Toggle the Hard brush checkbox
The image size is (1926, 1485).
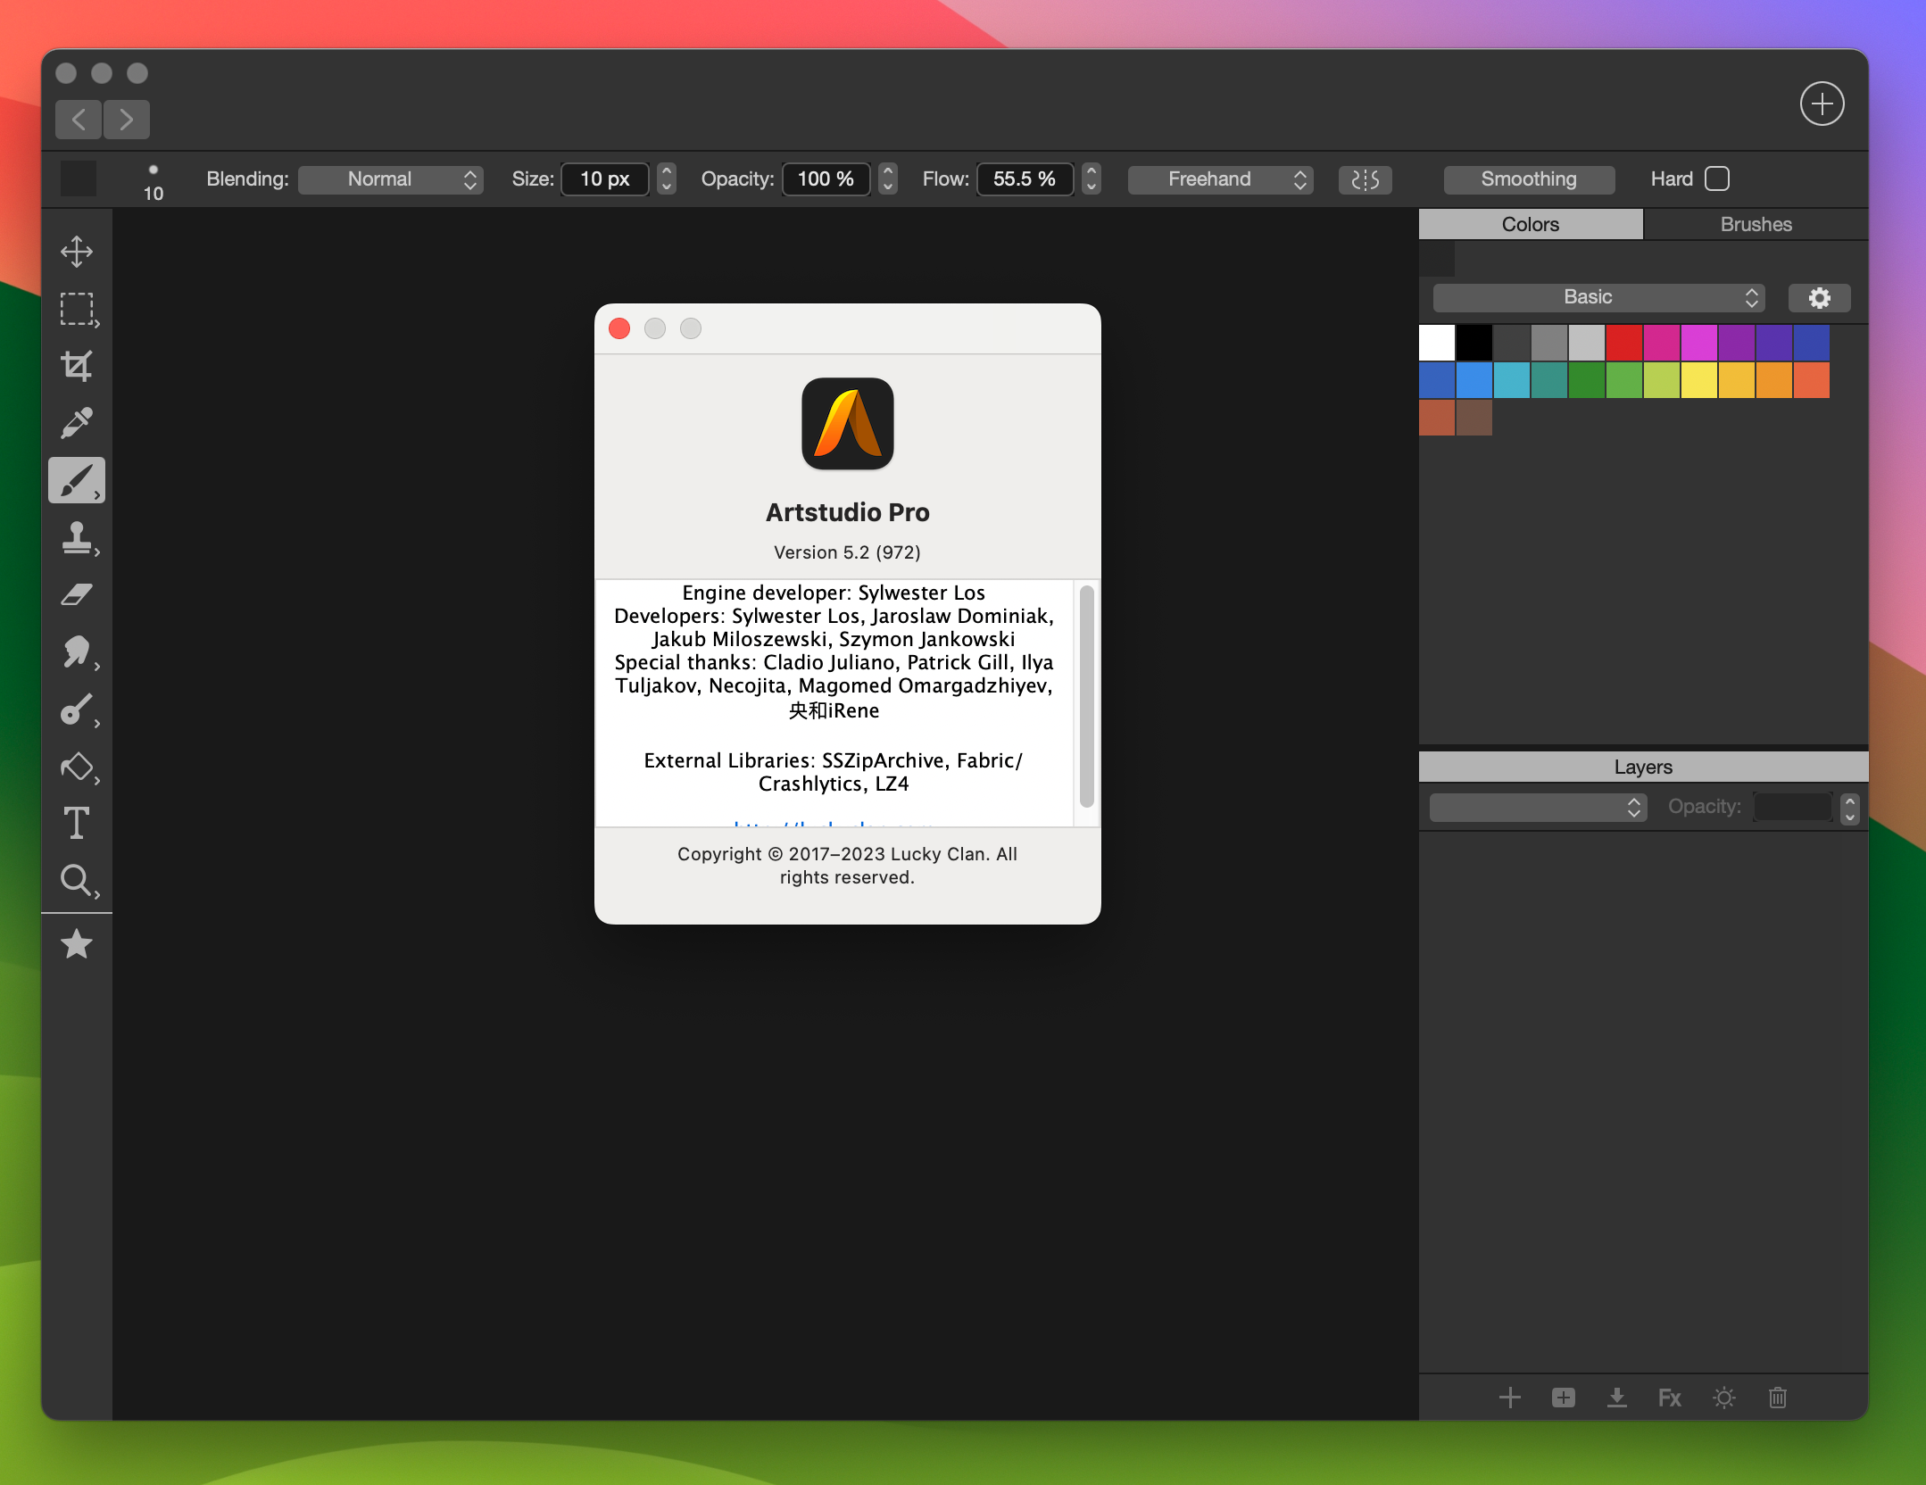pyautogui.click(x=1717, y=178)
